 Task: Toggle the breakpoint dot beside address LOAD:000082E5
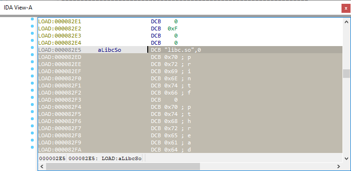pyautogui.click(x=32, y=47)
